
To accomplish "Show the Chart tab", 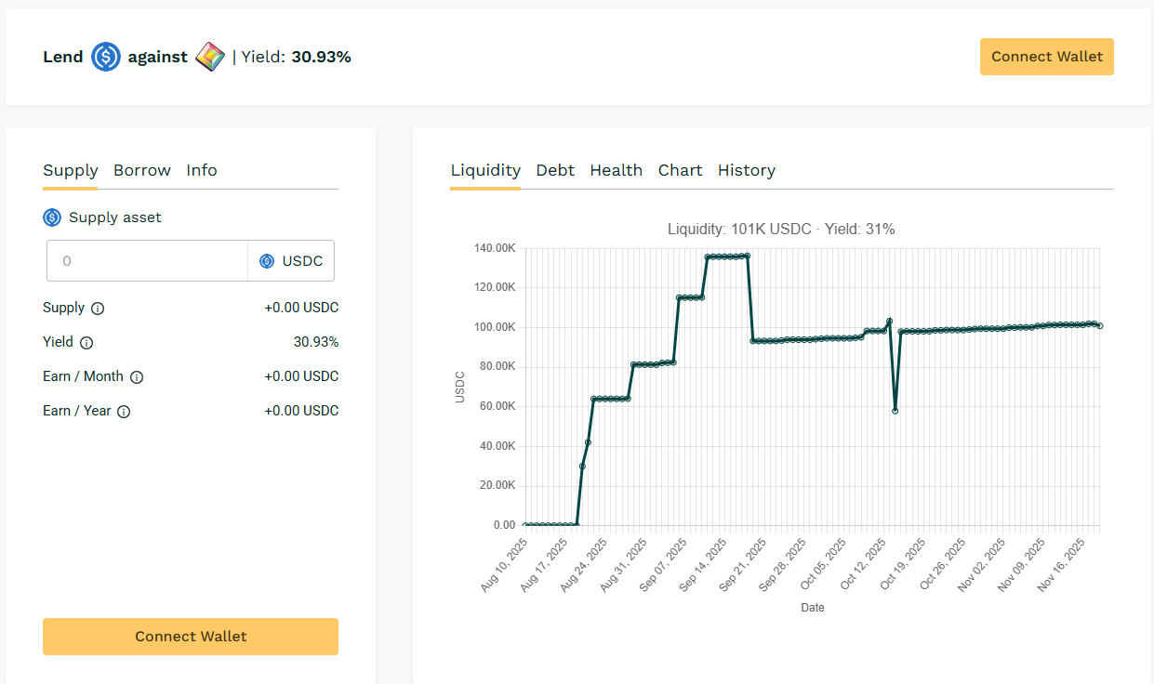I will [680, 170].
